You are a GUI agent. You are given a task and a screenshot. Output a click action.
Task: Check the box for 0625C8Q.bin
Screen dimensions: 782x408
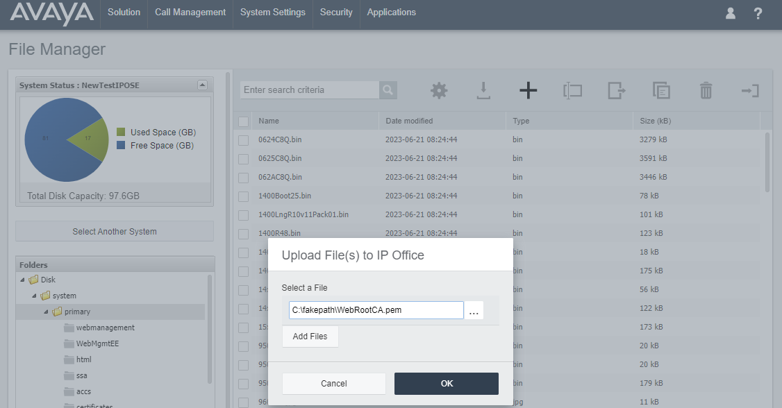click(243, 159)
